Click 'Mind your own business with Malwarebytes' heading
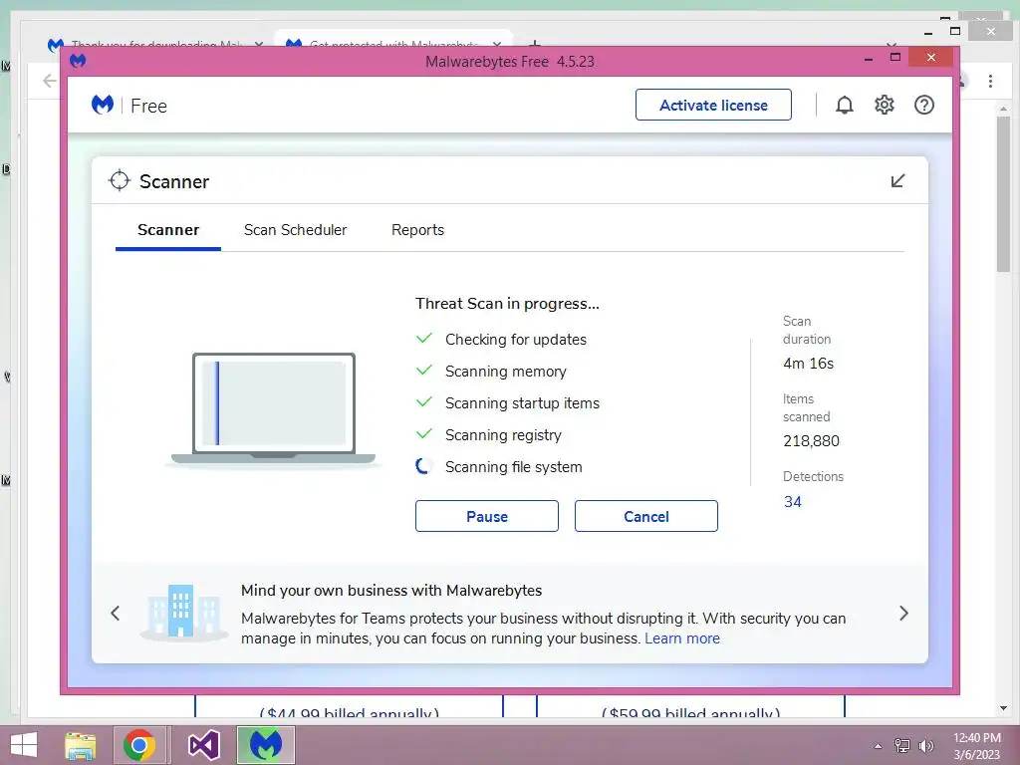Image resolution: width=1020 pixels, height=765 pixels. [391, 591]
